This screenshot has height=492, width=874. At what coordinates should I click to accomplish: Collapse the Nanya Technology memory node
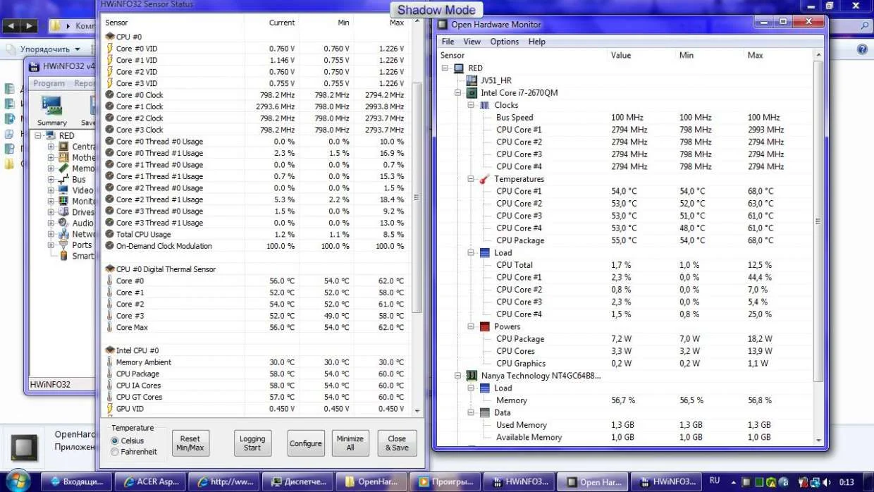coord(458,376)
